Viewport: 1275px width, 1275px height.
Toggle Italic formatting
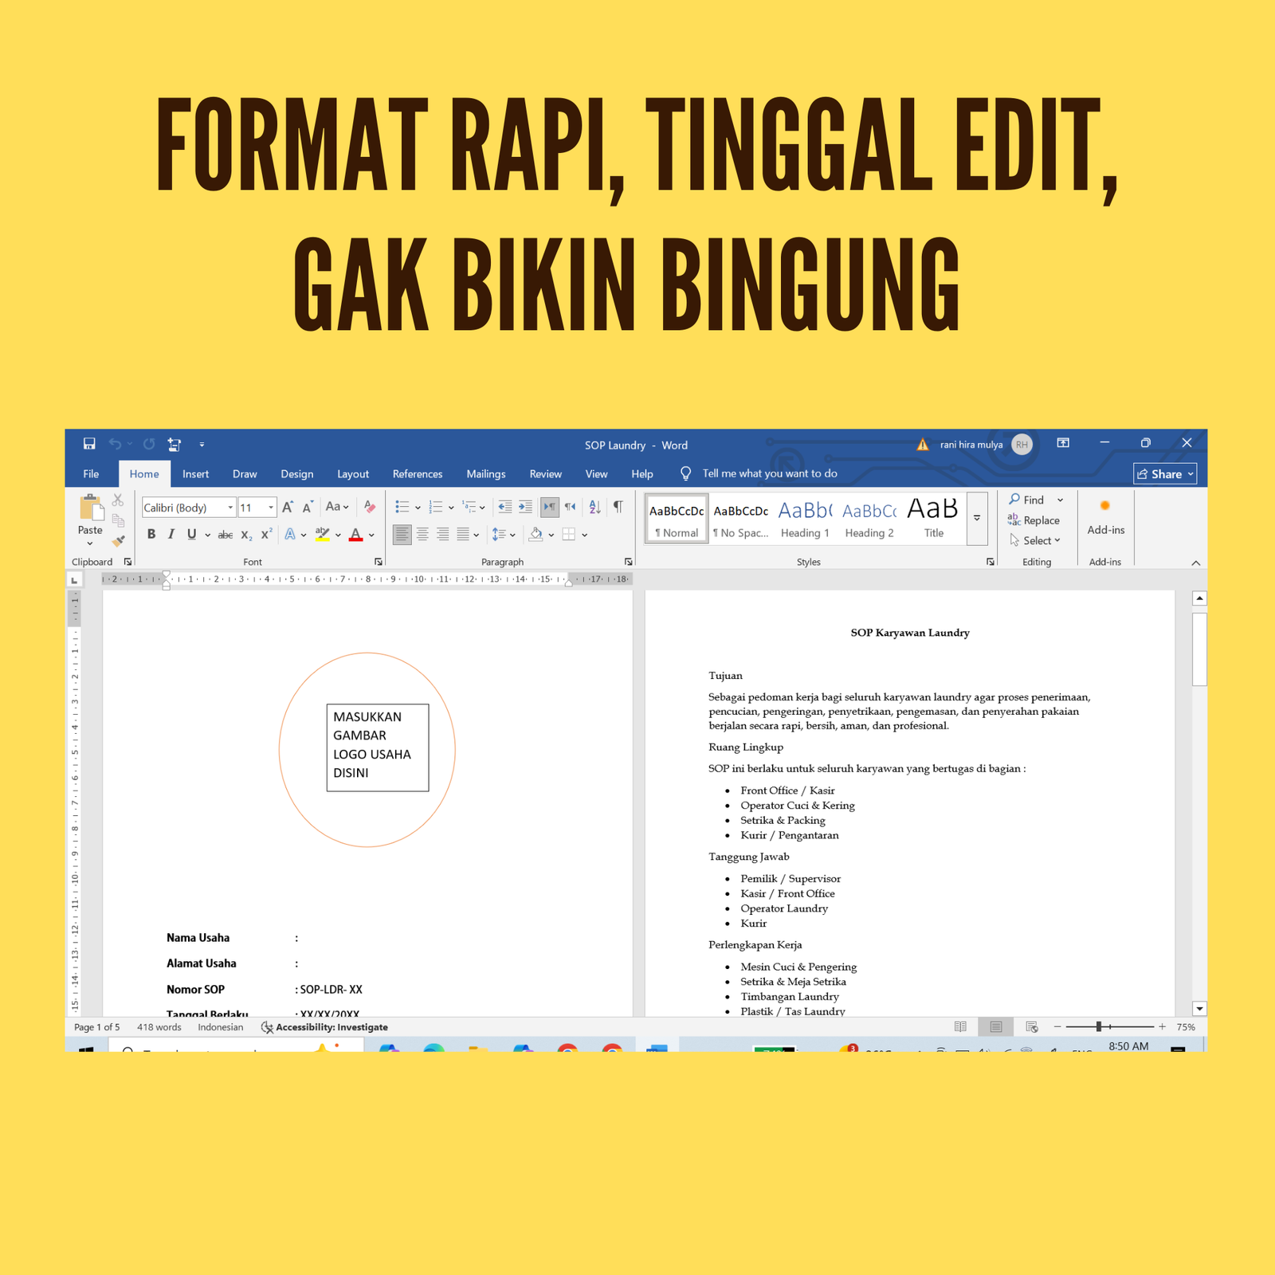coord(171,535)
